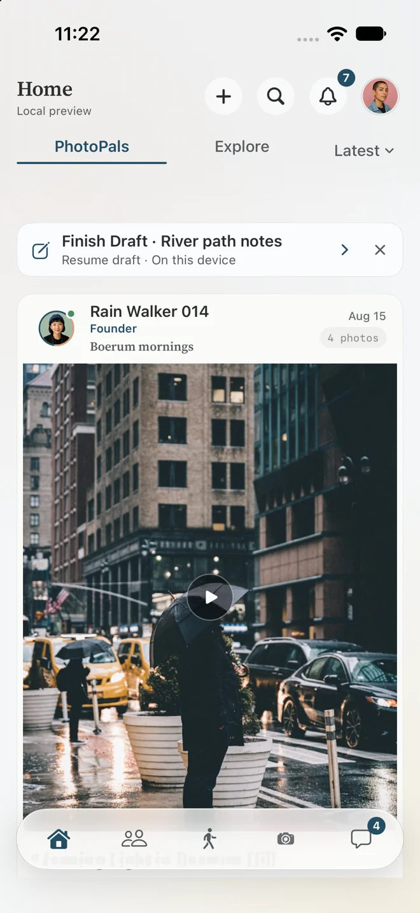Switch to the Explore tab
This screenshot has height=913, width=420.
(x=242, y=147)
